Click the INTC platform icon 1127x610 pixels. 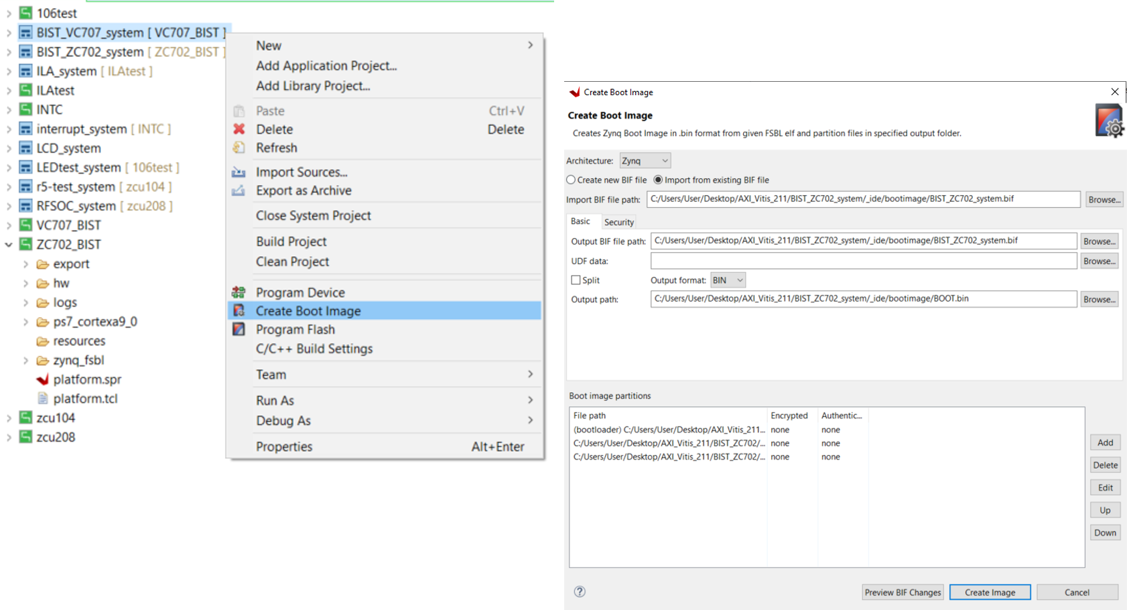[25, 109]
